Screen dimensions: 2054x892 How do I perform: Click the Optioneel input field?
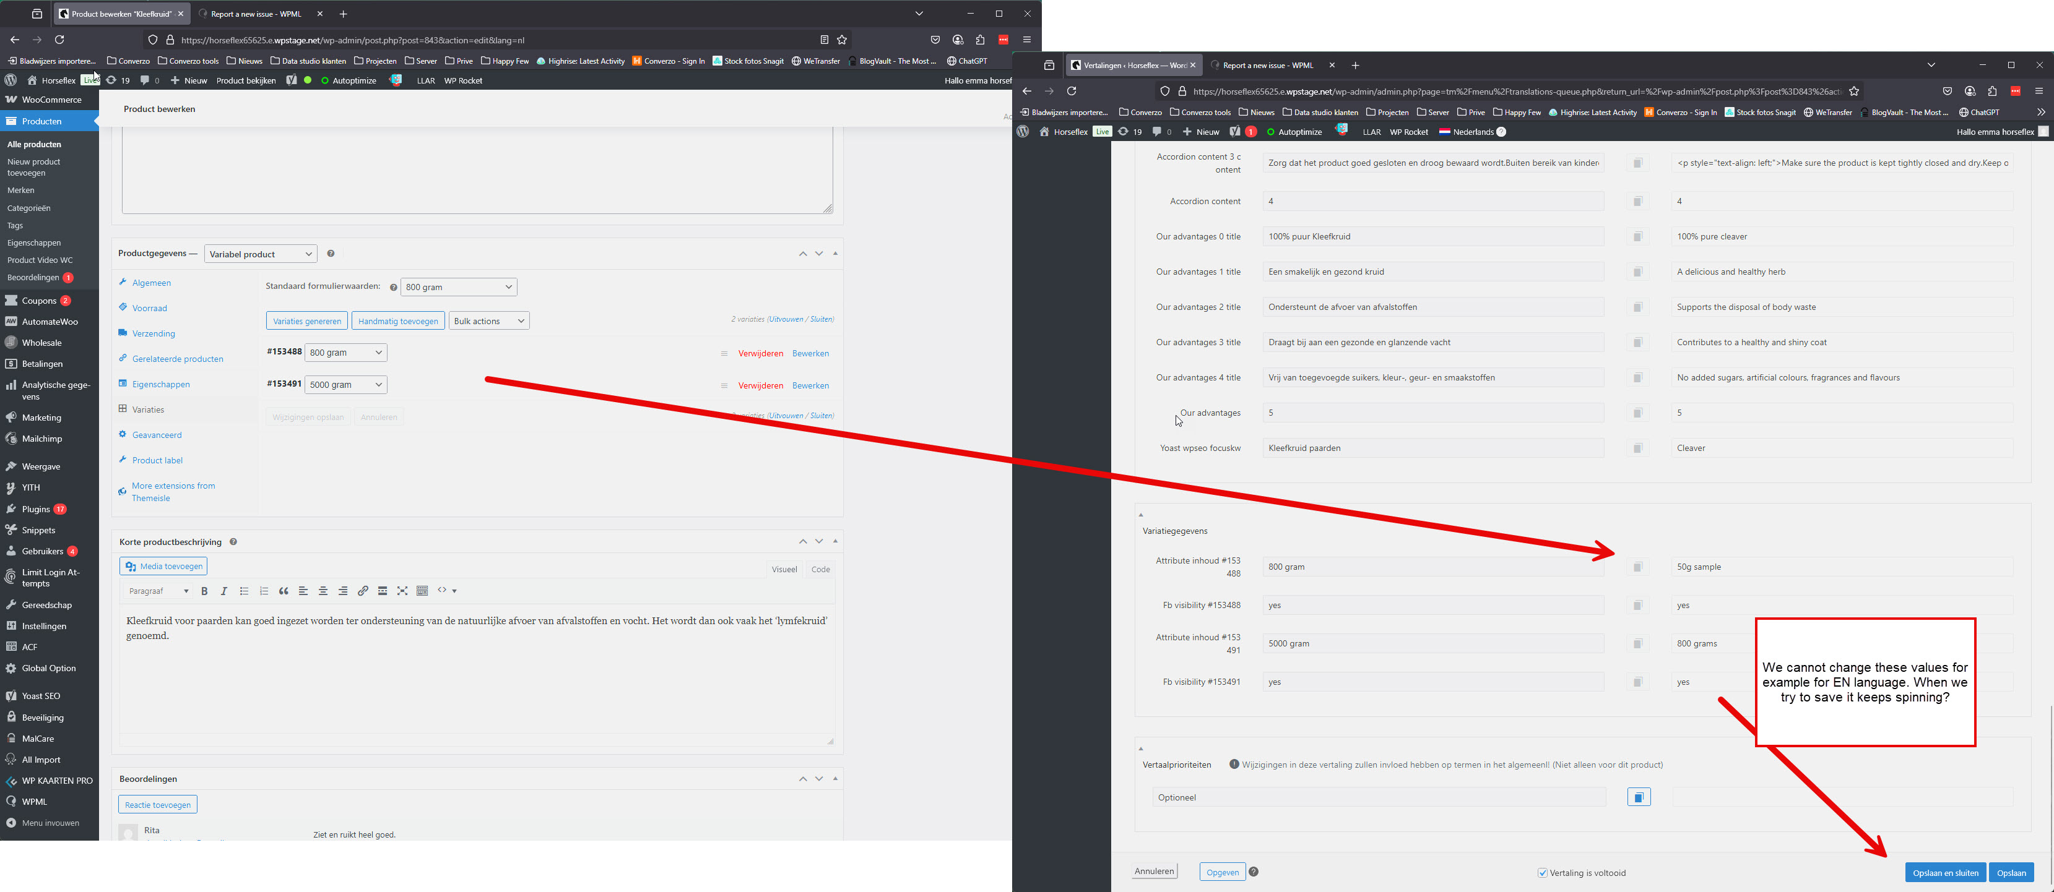click(x=1379, y=797)
